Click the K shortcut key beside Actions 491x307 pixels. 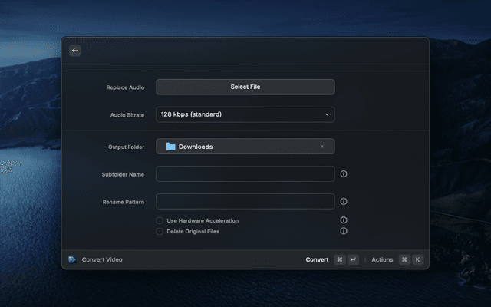click(x=418, y=259)
